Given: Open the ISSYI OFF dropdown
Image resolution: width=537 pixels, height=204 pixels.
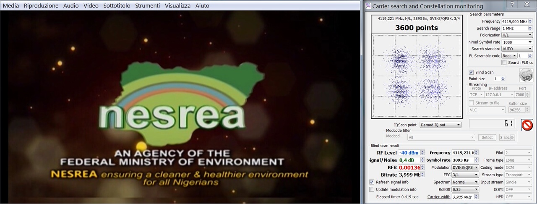Looking at the screenshot, I should tap(518, 189).
